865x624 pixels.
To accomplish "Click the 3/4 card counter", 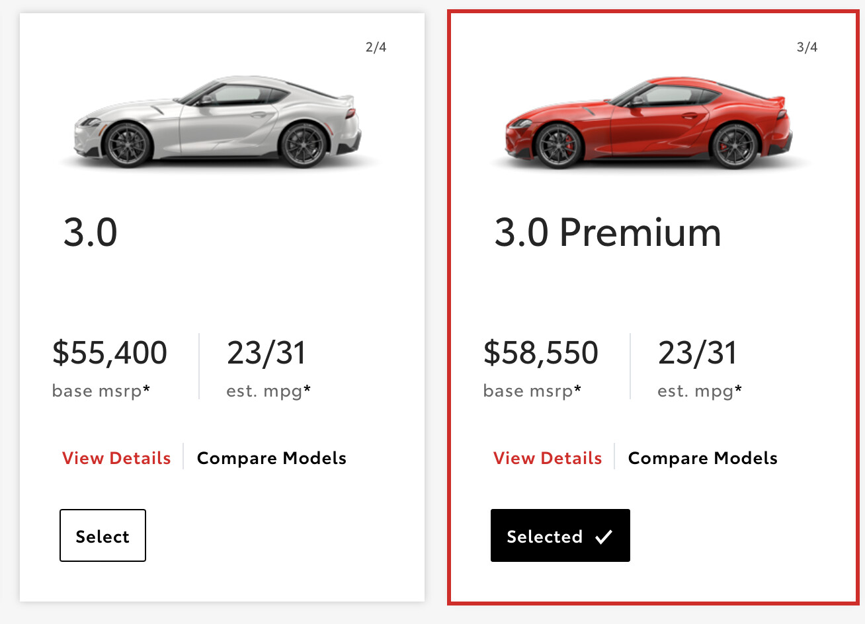I will pyautogui.click(x=807, y=47).
